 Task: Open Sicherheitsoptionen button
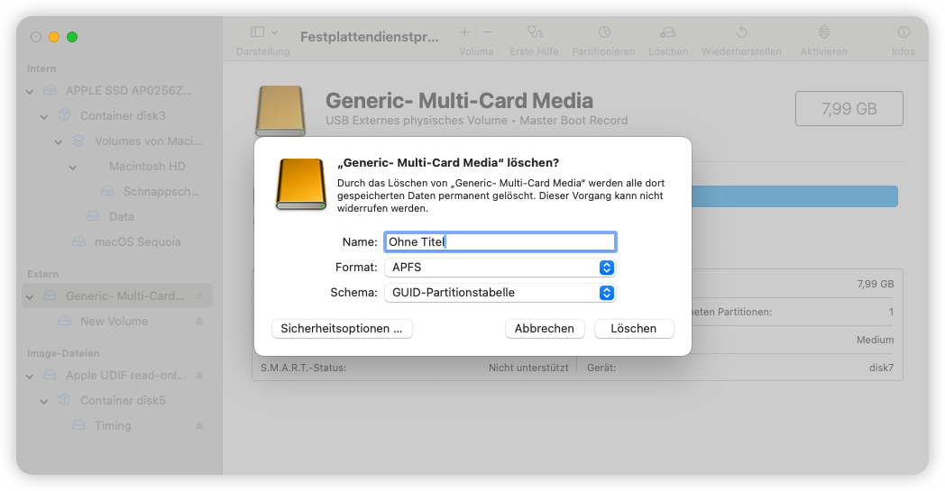tap(342, 328)
